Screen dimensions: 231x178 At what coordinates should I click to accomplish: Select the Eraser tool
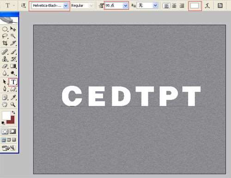tap(5, 66)
